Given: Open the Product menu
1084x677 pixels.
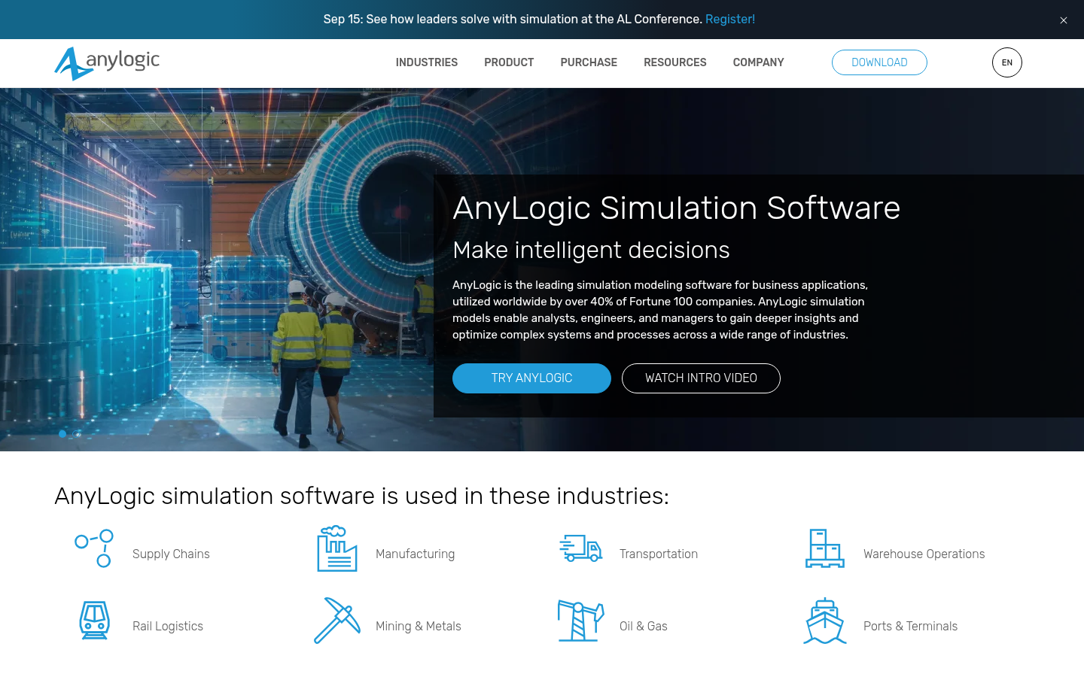Looking at the screenshot, I should click(509, 62).
